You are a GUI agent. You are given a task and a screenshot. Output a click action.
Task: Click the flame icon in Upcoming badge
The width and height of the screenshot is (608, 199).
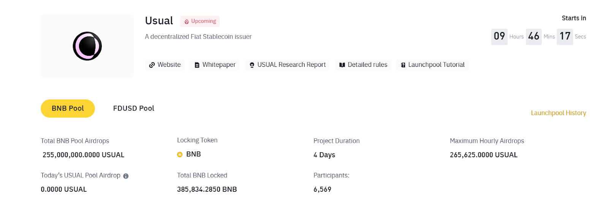(187, 22)
